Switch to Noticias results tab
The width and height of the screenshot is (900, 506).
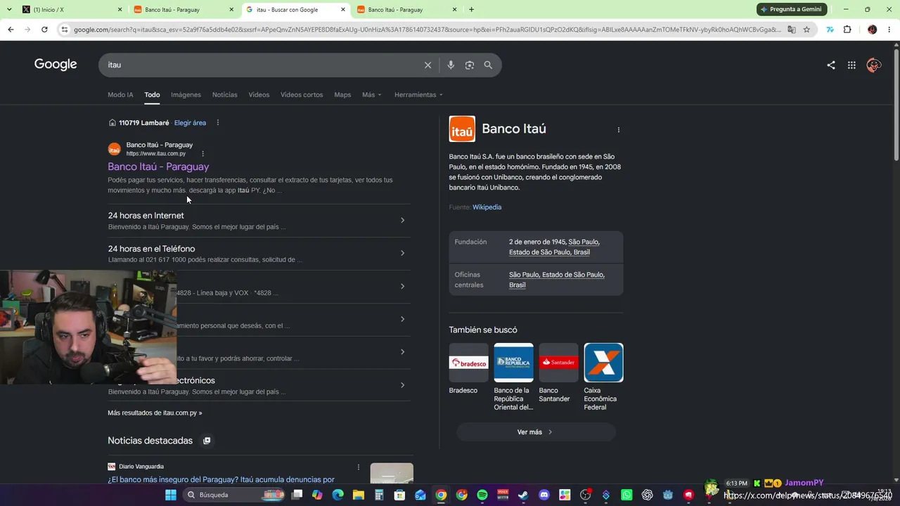[x=225, y=95]
